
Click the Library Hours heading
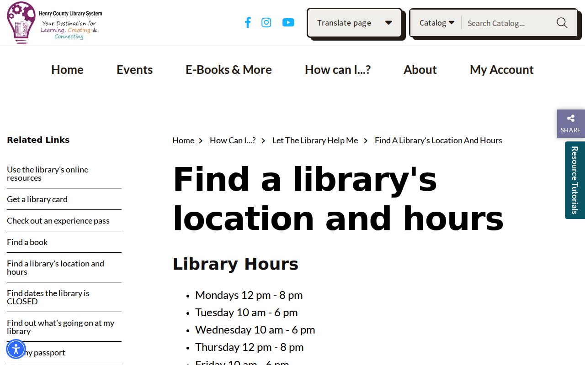coord(235,264)
